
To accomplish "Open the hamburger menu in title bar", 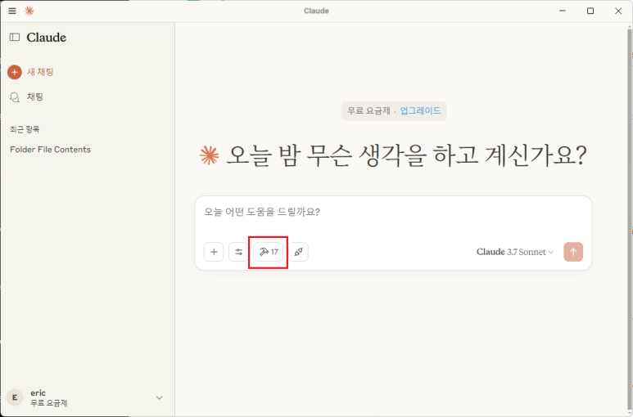I will [x=12, y=11].
